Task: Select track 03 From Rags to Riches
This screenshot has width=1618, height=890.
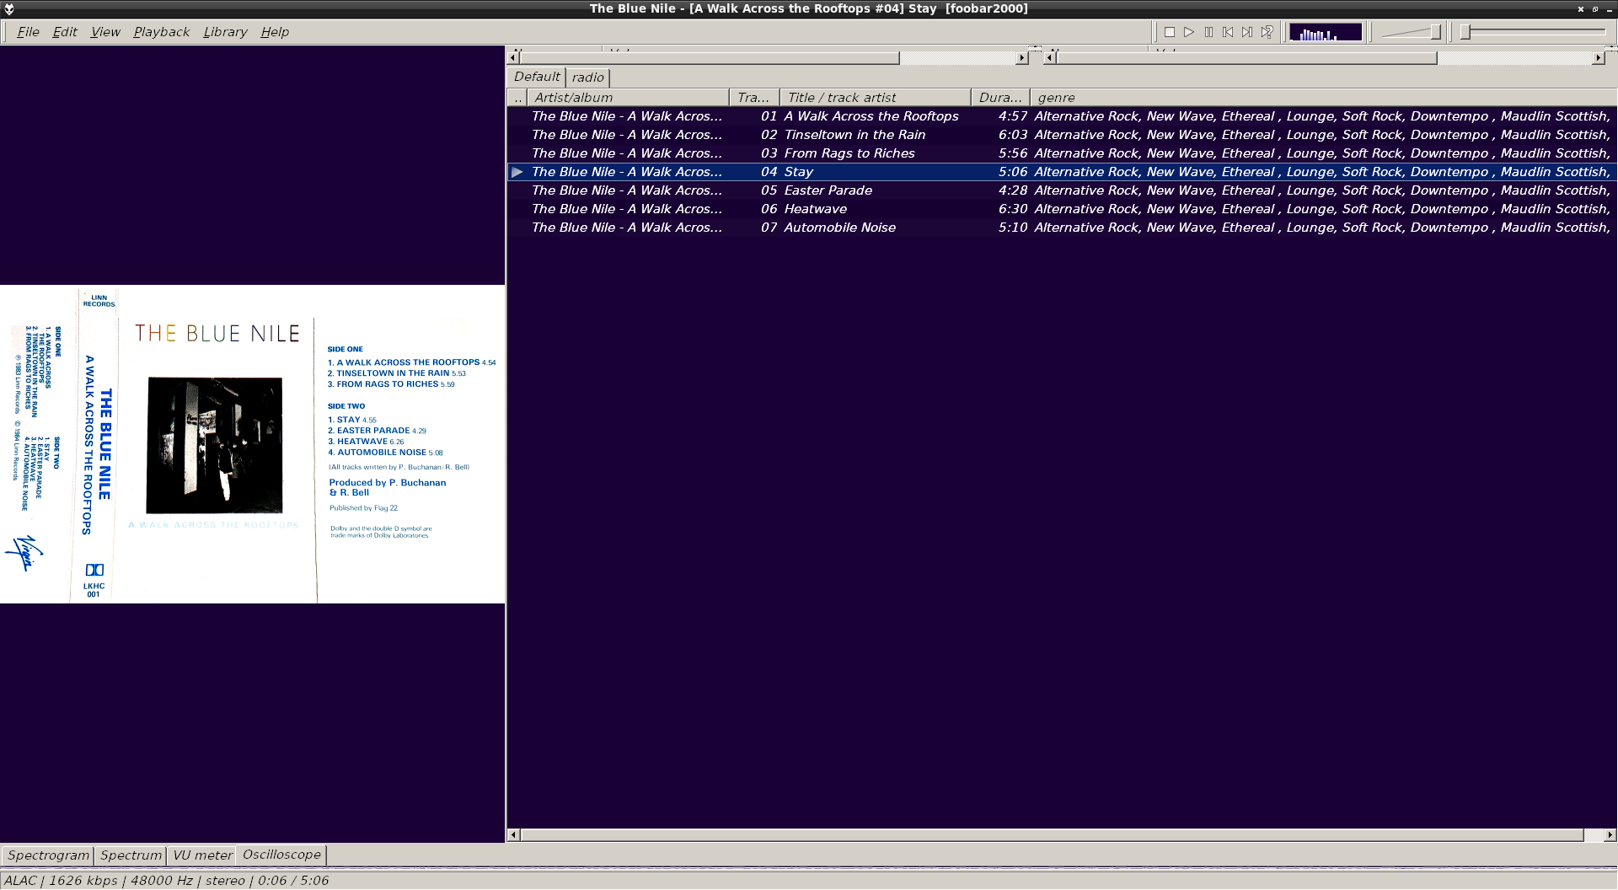Action: tap(1062, 153)
